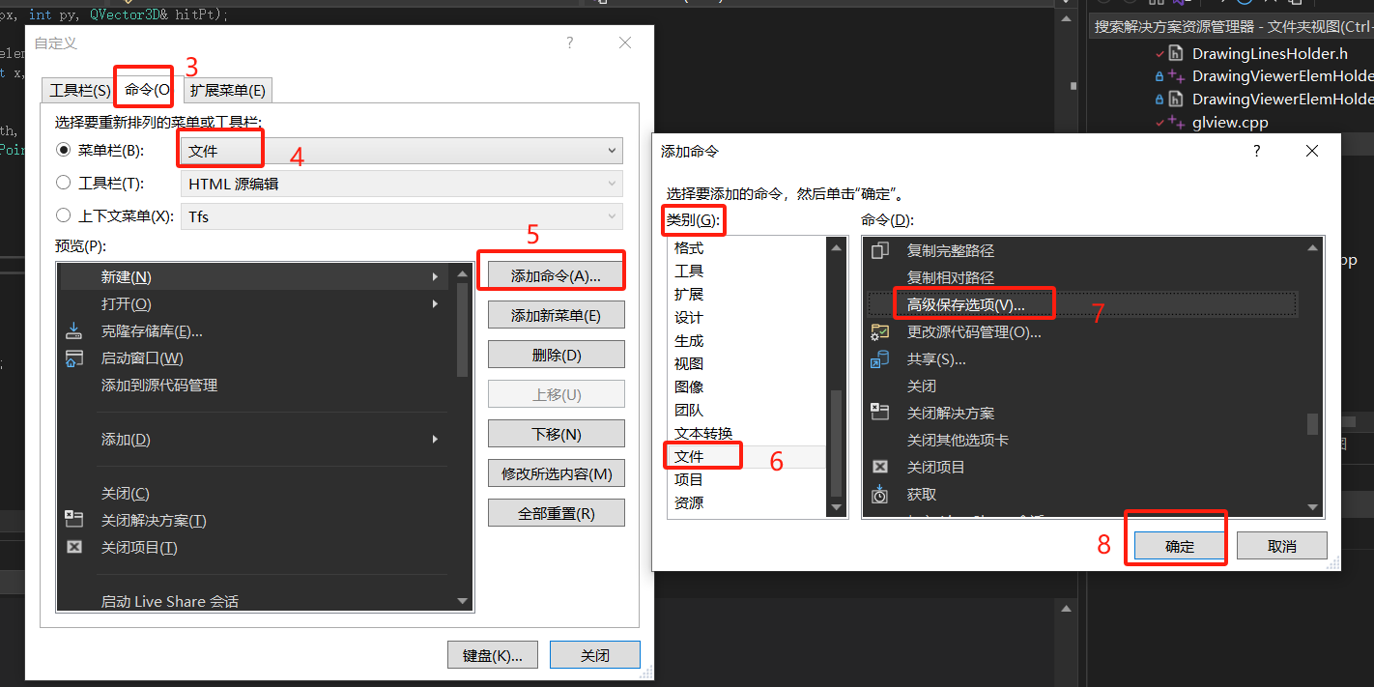Open the 文件 menu bar dropdown
The width and height of the screenshot is (1374, 687).
[402, 151]
